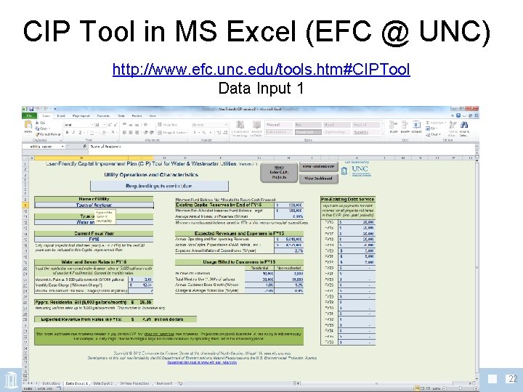Click the Center alignment icon
This screenshot has height=392, width=523.
click(131, 133)
